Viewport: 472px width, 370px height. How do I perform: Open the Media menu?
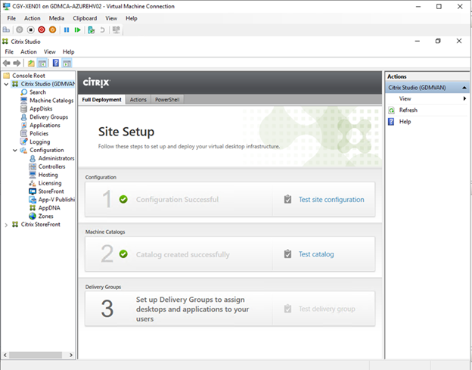pyautogui.click(x=57, y=18)
